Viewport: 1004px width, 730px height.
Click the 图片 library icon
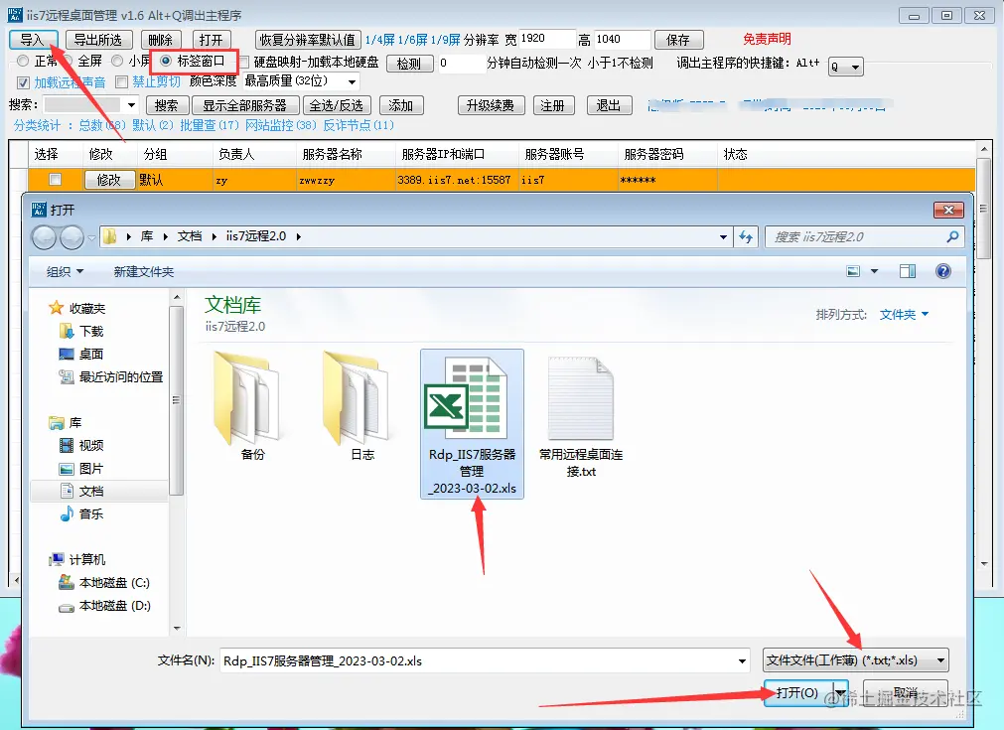point(66,468)
